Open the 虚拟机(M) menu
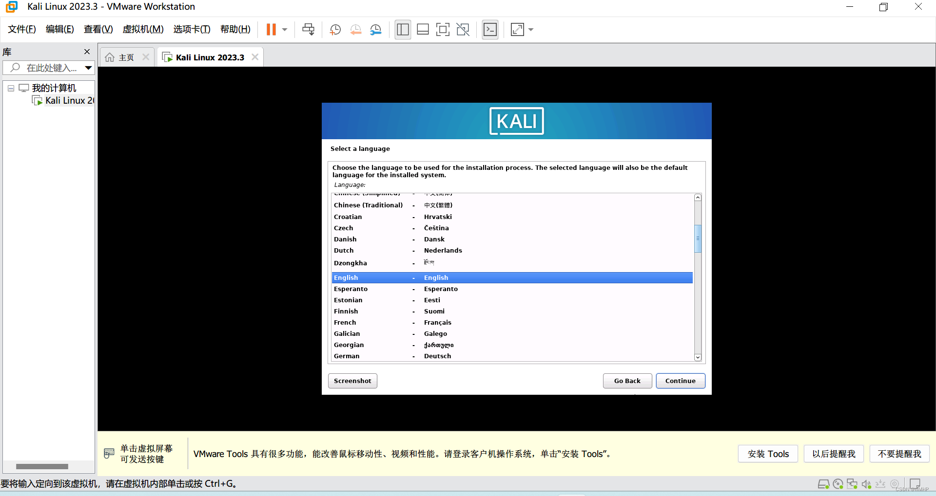 (143, 29)
